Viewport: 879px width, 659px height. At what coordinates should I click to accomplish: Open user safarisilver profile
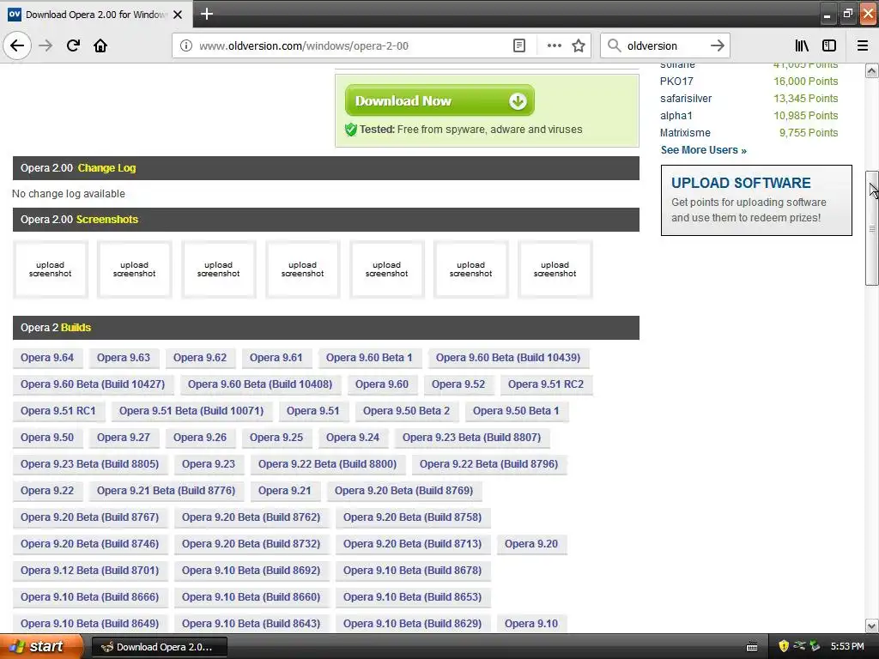coord(686,99)
